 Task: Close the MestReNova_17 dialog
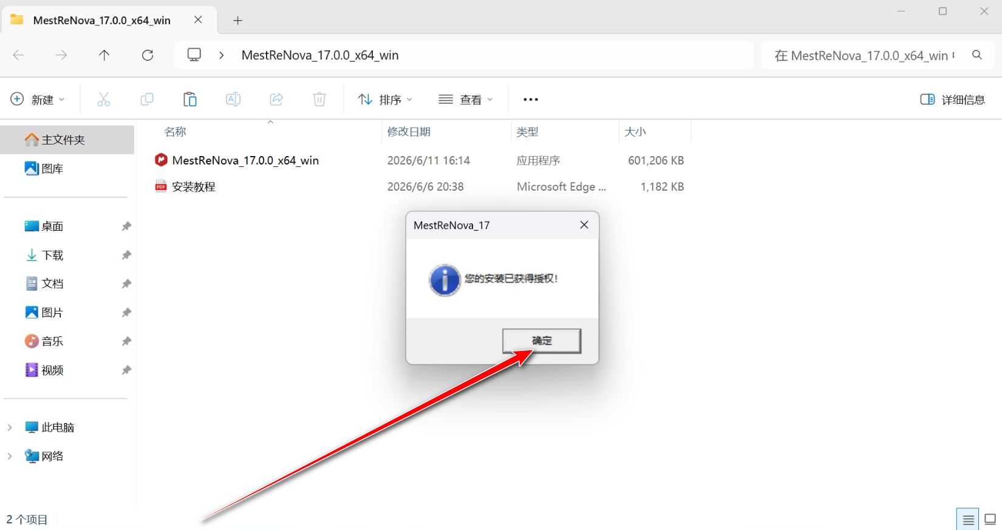click(584, 225)
